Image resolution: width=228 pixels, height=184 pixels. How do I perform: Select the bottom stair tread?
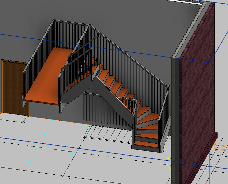pos(147,144)
